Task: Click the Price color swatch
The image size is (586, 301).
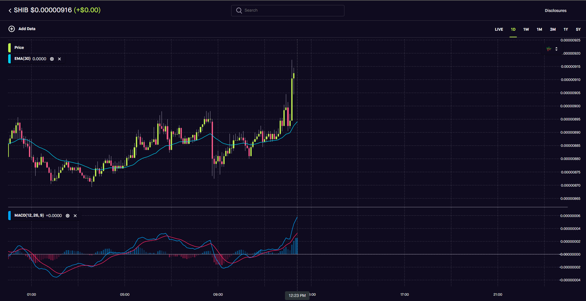Action: point(9,48)
